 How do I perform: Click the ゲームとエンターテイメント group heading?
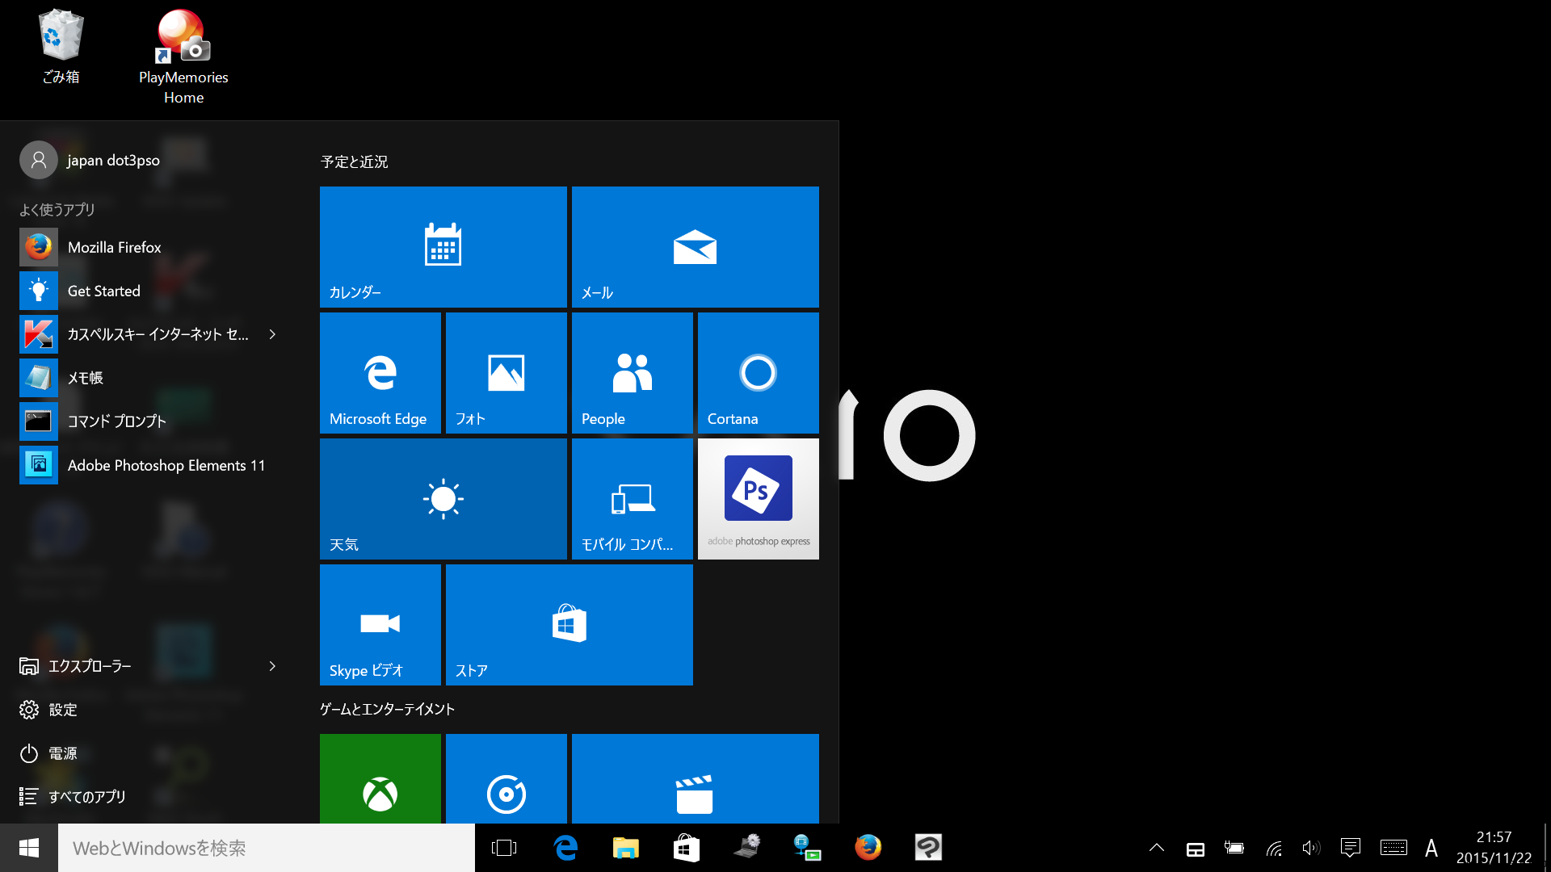(x=387, y=709)
